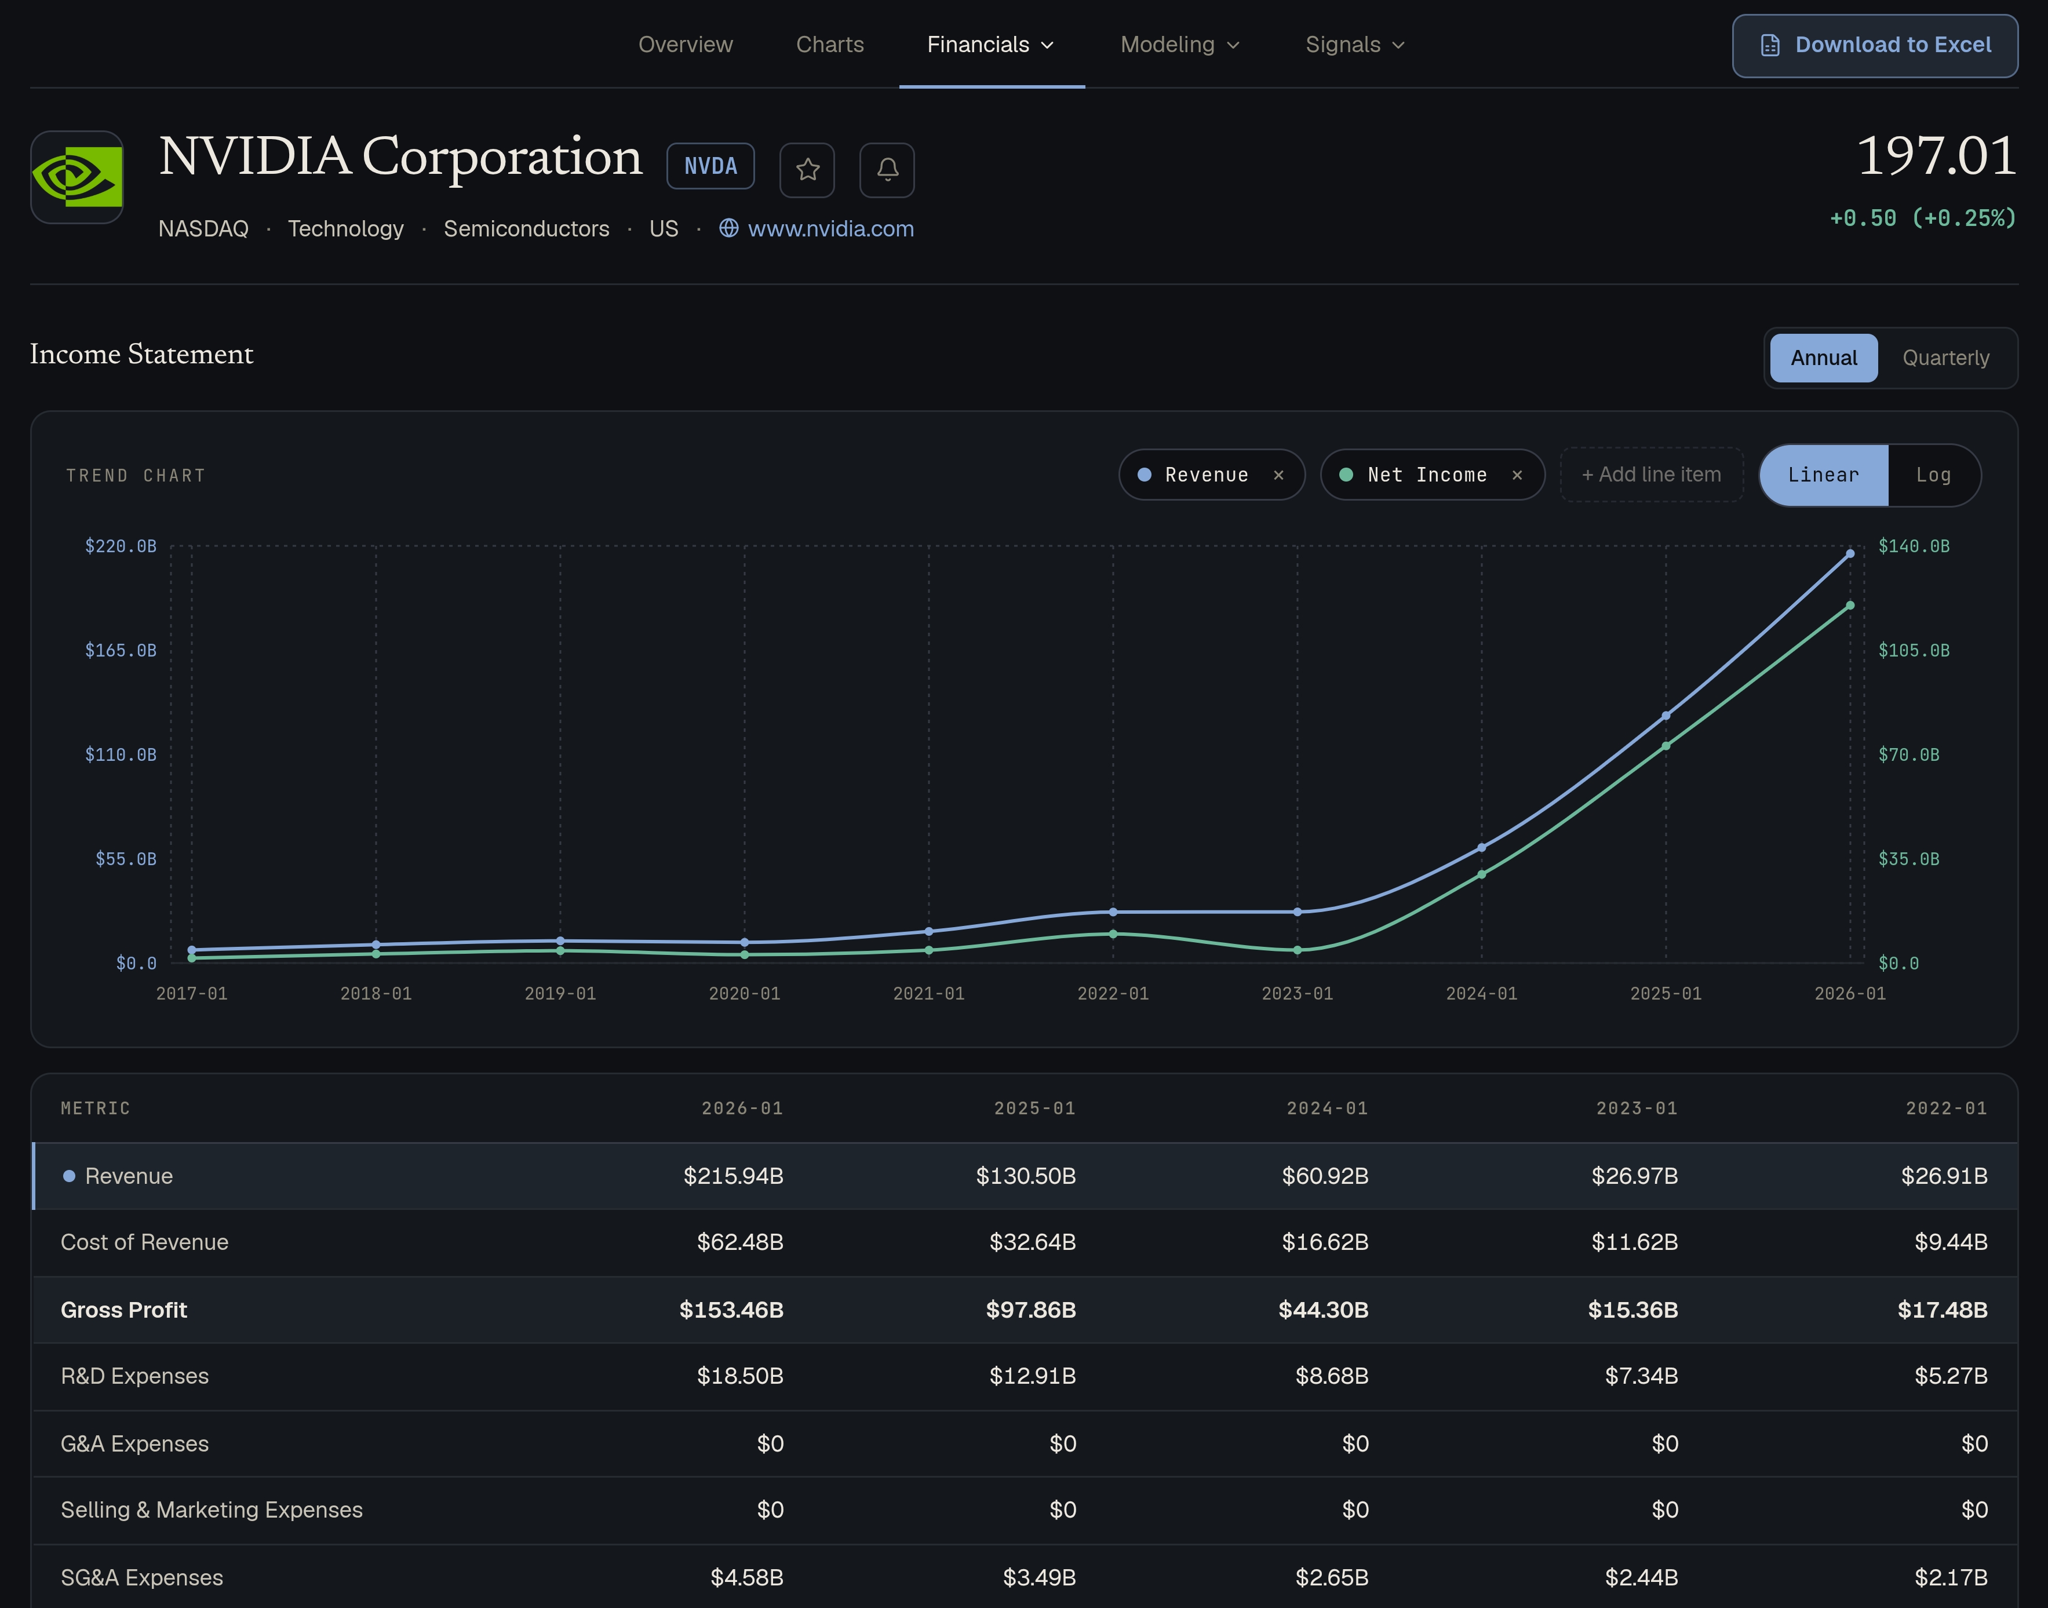Click the $215.94B revenue cell
This screenshot has width=2048, height=1608.
pos(734,1176)
